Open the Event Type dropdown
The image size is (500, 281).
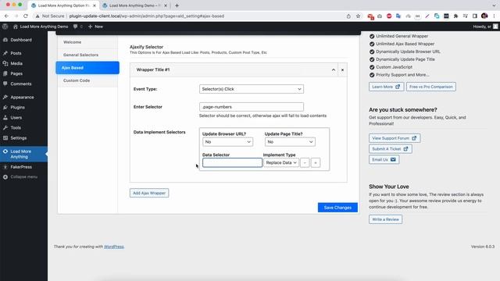pyautogui.click(x=252, y=89)
